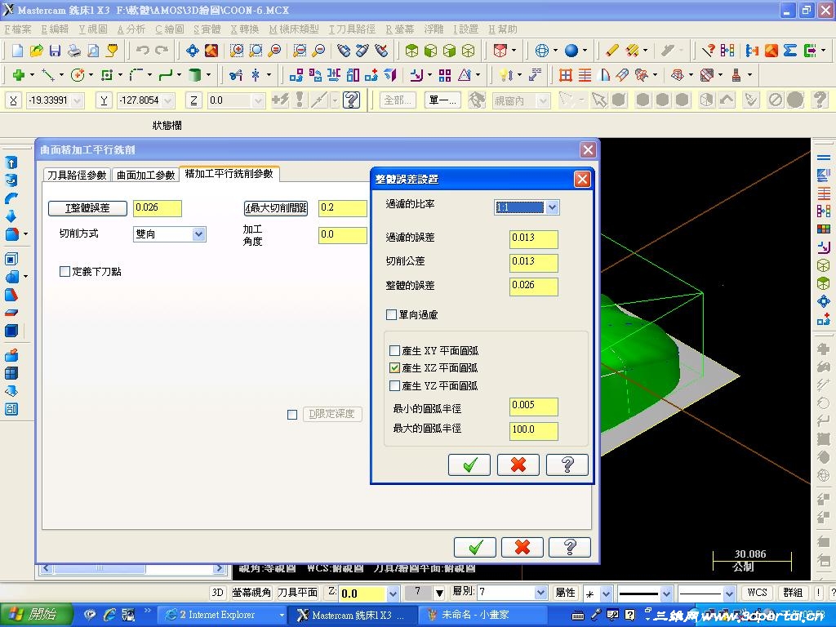Click the T整體誤差 button
836x627 pixels.
(x=87, y=208)
